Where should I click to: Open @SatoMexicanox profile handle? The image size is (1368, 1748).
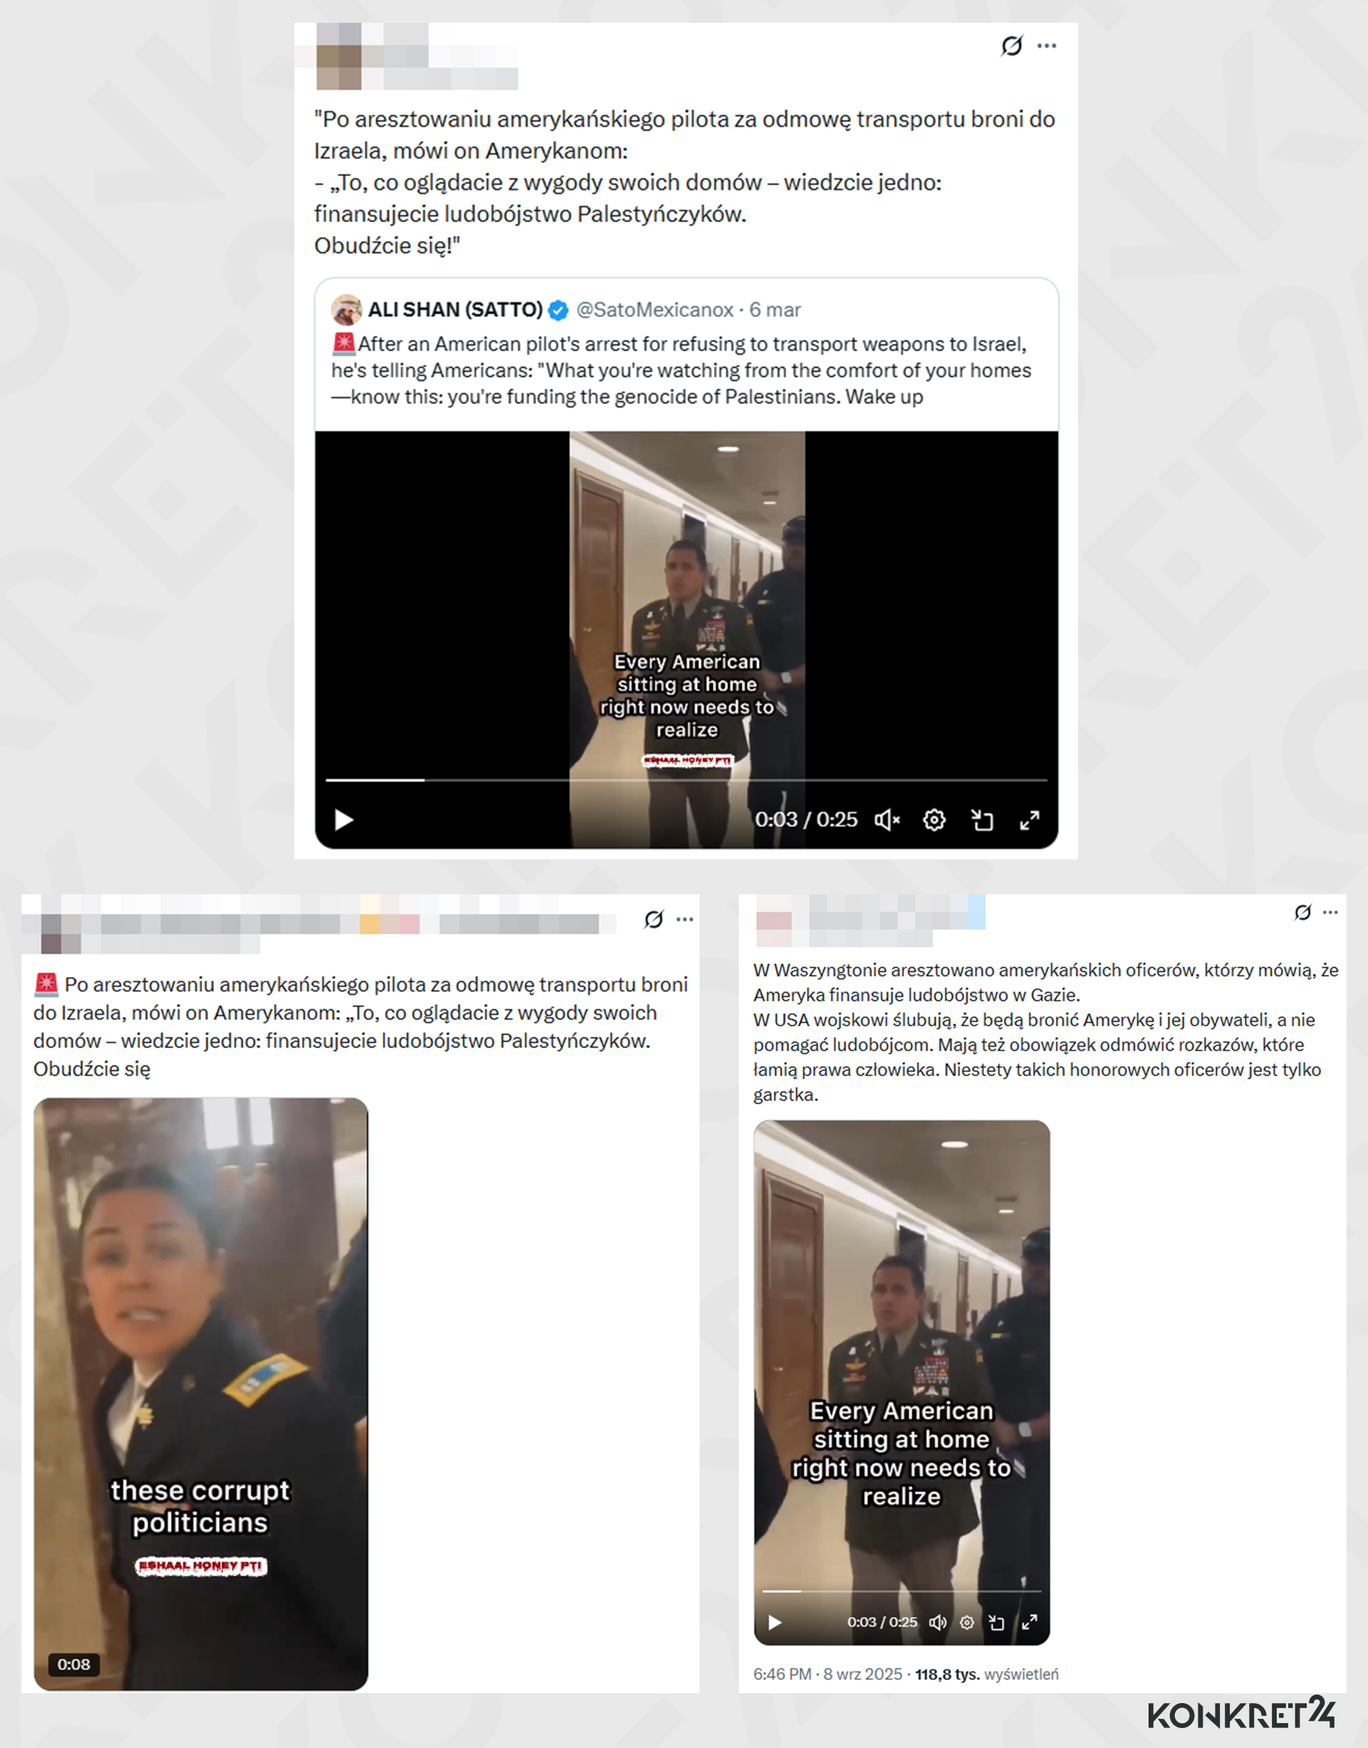[x=654, y=310]
